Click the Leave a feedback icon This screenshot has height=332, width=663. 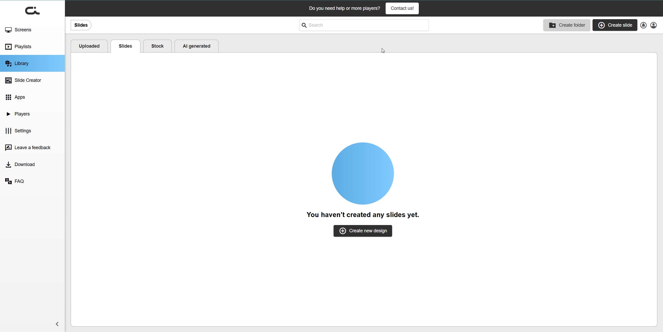point(8,148)
